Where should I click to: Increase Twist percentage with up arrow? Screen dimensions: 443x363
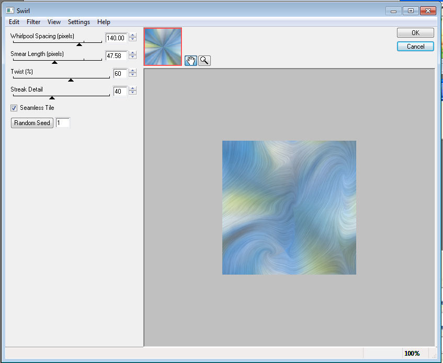click(133, 71)
